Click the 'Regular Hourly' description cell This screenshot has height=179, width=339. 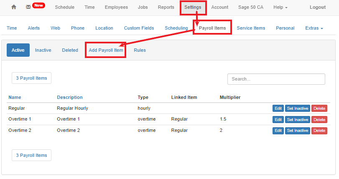72,108
